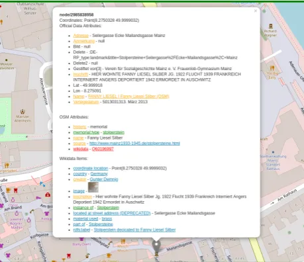Open the Verlegedatum attribute link
304x262 pixels.
[x=86, y=102]
